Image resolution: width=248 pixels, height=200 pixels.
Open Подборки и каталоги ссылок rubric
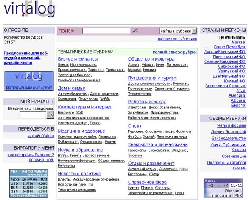226,165
